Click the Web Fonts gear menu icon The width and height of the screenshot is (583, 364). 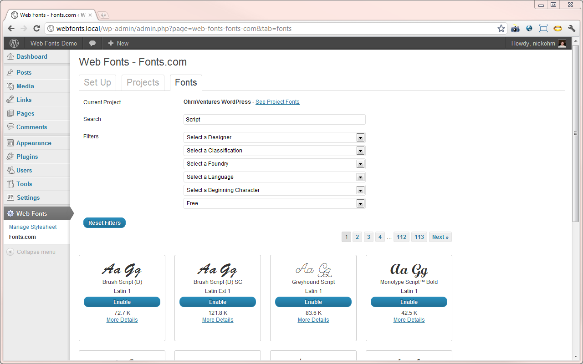[10, 213]
